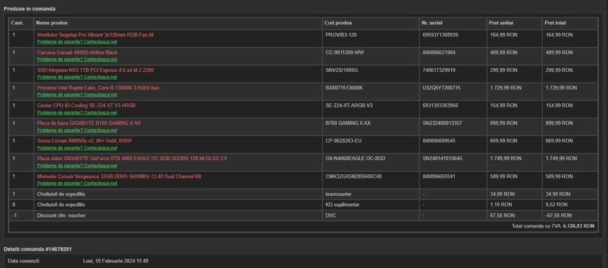Select the Pret total column header
Screen dimensions: 608x268
[555, 23]
